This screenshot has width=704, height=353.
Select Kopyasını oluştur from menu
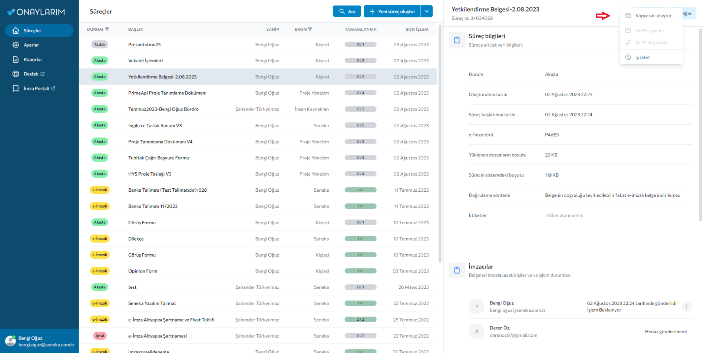coord(653,16)
